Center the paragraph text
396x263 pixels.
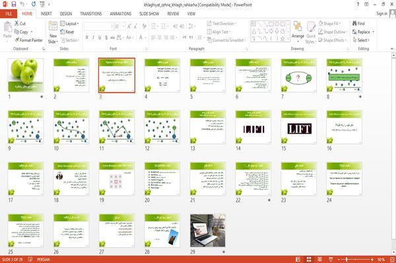click(159, 38)
